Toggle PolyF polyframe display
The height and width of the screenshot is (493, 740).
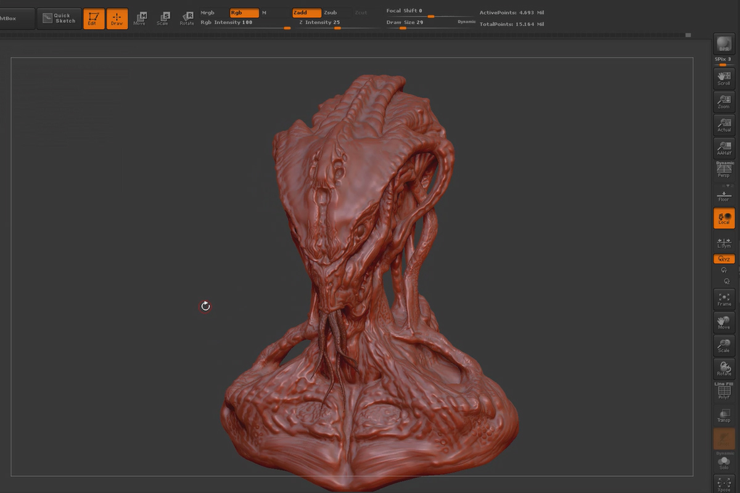coord(724,393)
